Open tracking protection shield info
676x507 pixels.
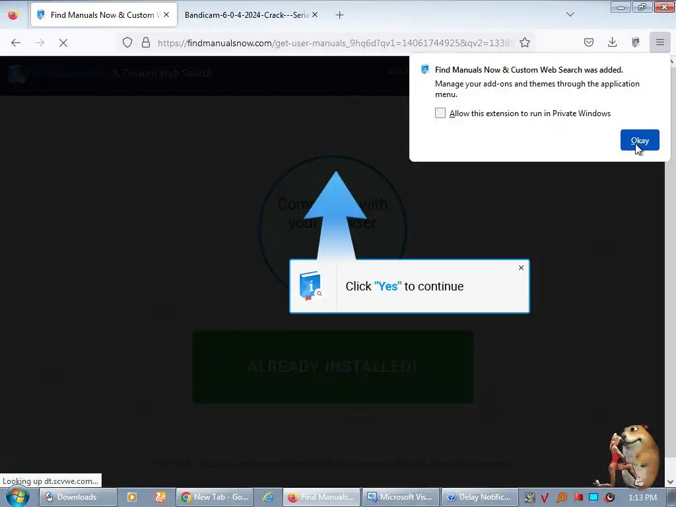tap(127, 43)
